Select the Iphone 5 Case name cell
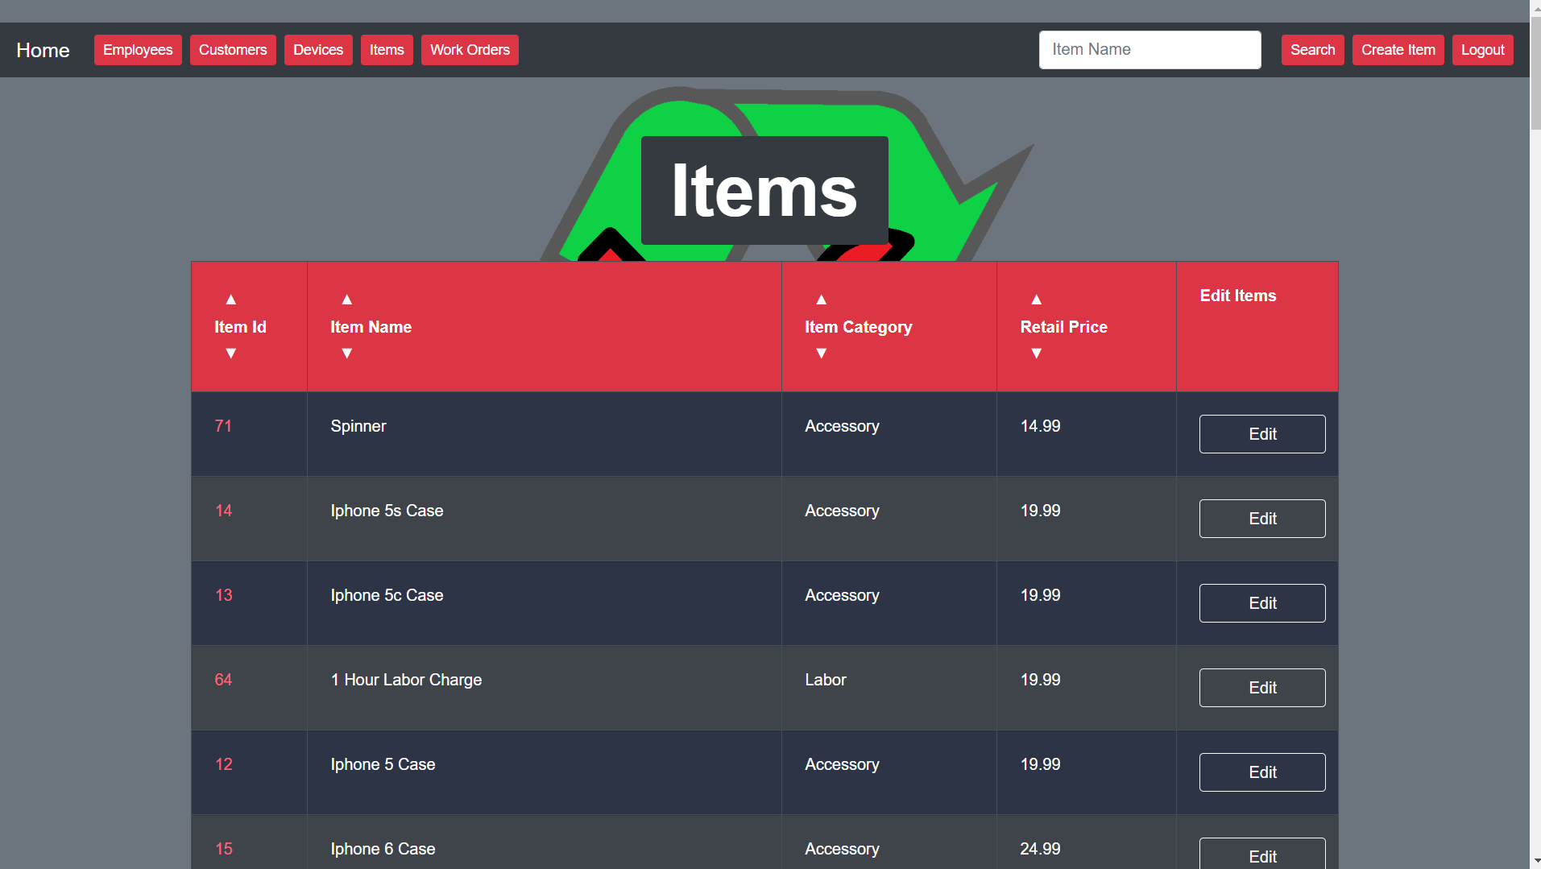This screenshot has width=1541, height=869. point(545,772)
